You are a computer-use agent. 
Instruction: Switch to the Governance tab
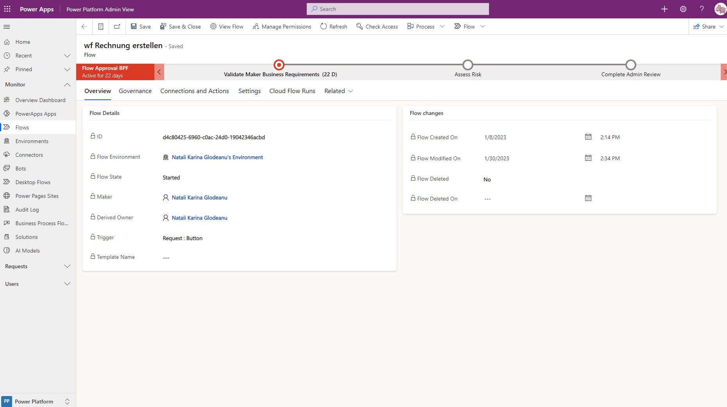pyautogui.click(x=135, y=91)
